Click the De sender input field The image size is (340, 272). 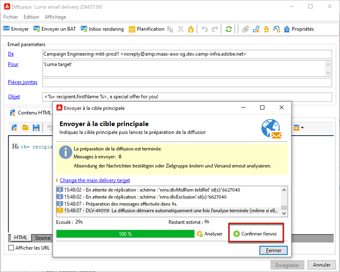[187, 54]
